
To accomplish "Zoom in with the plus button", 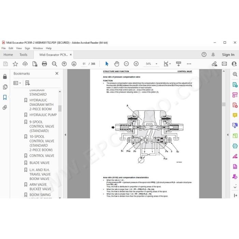I will [x=136, y=64].
